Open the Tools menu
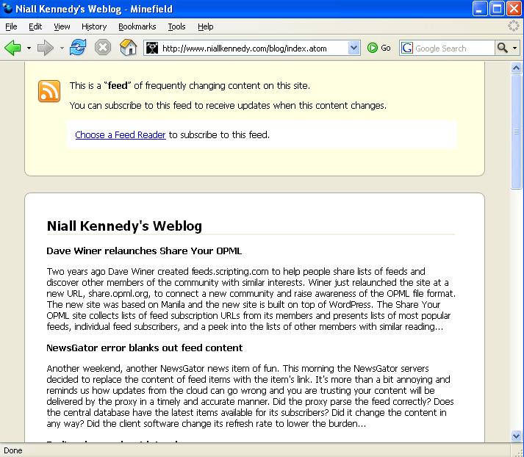 coord(176,26)
